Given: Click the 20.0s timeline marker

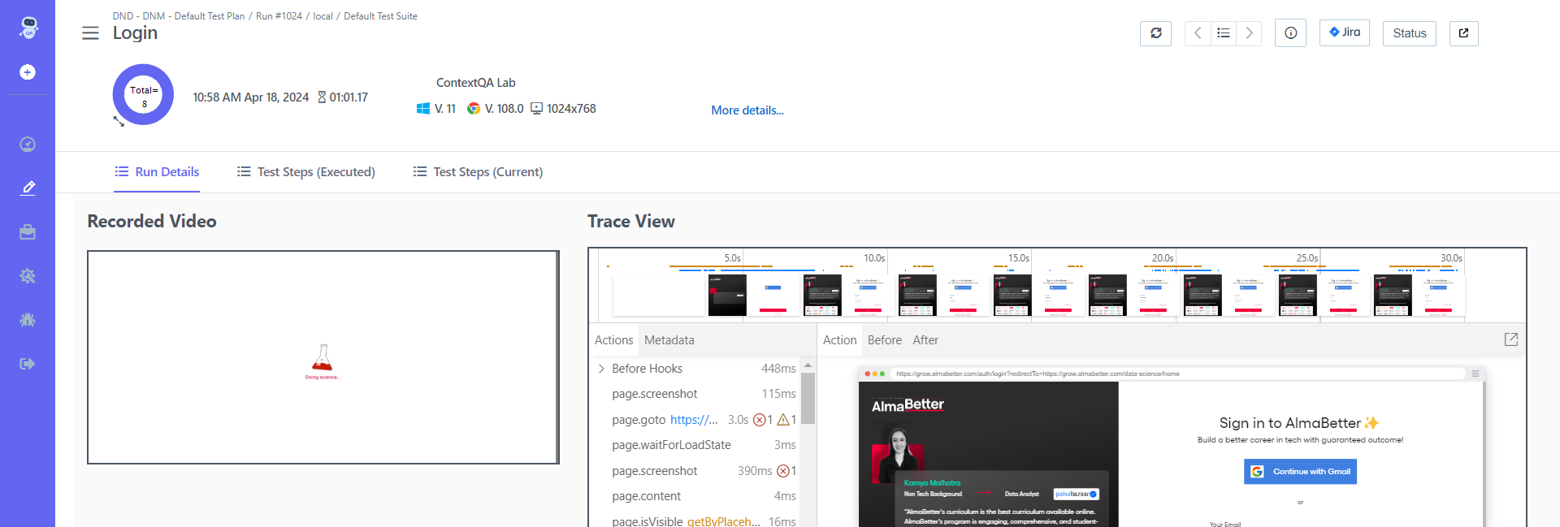Looking at the screenshot, I should 1163,258.
